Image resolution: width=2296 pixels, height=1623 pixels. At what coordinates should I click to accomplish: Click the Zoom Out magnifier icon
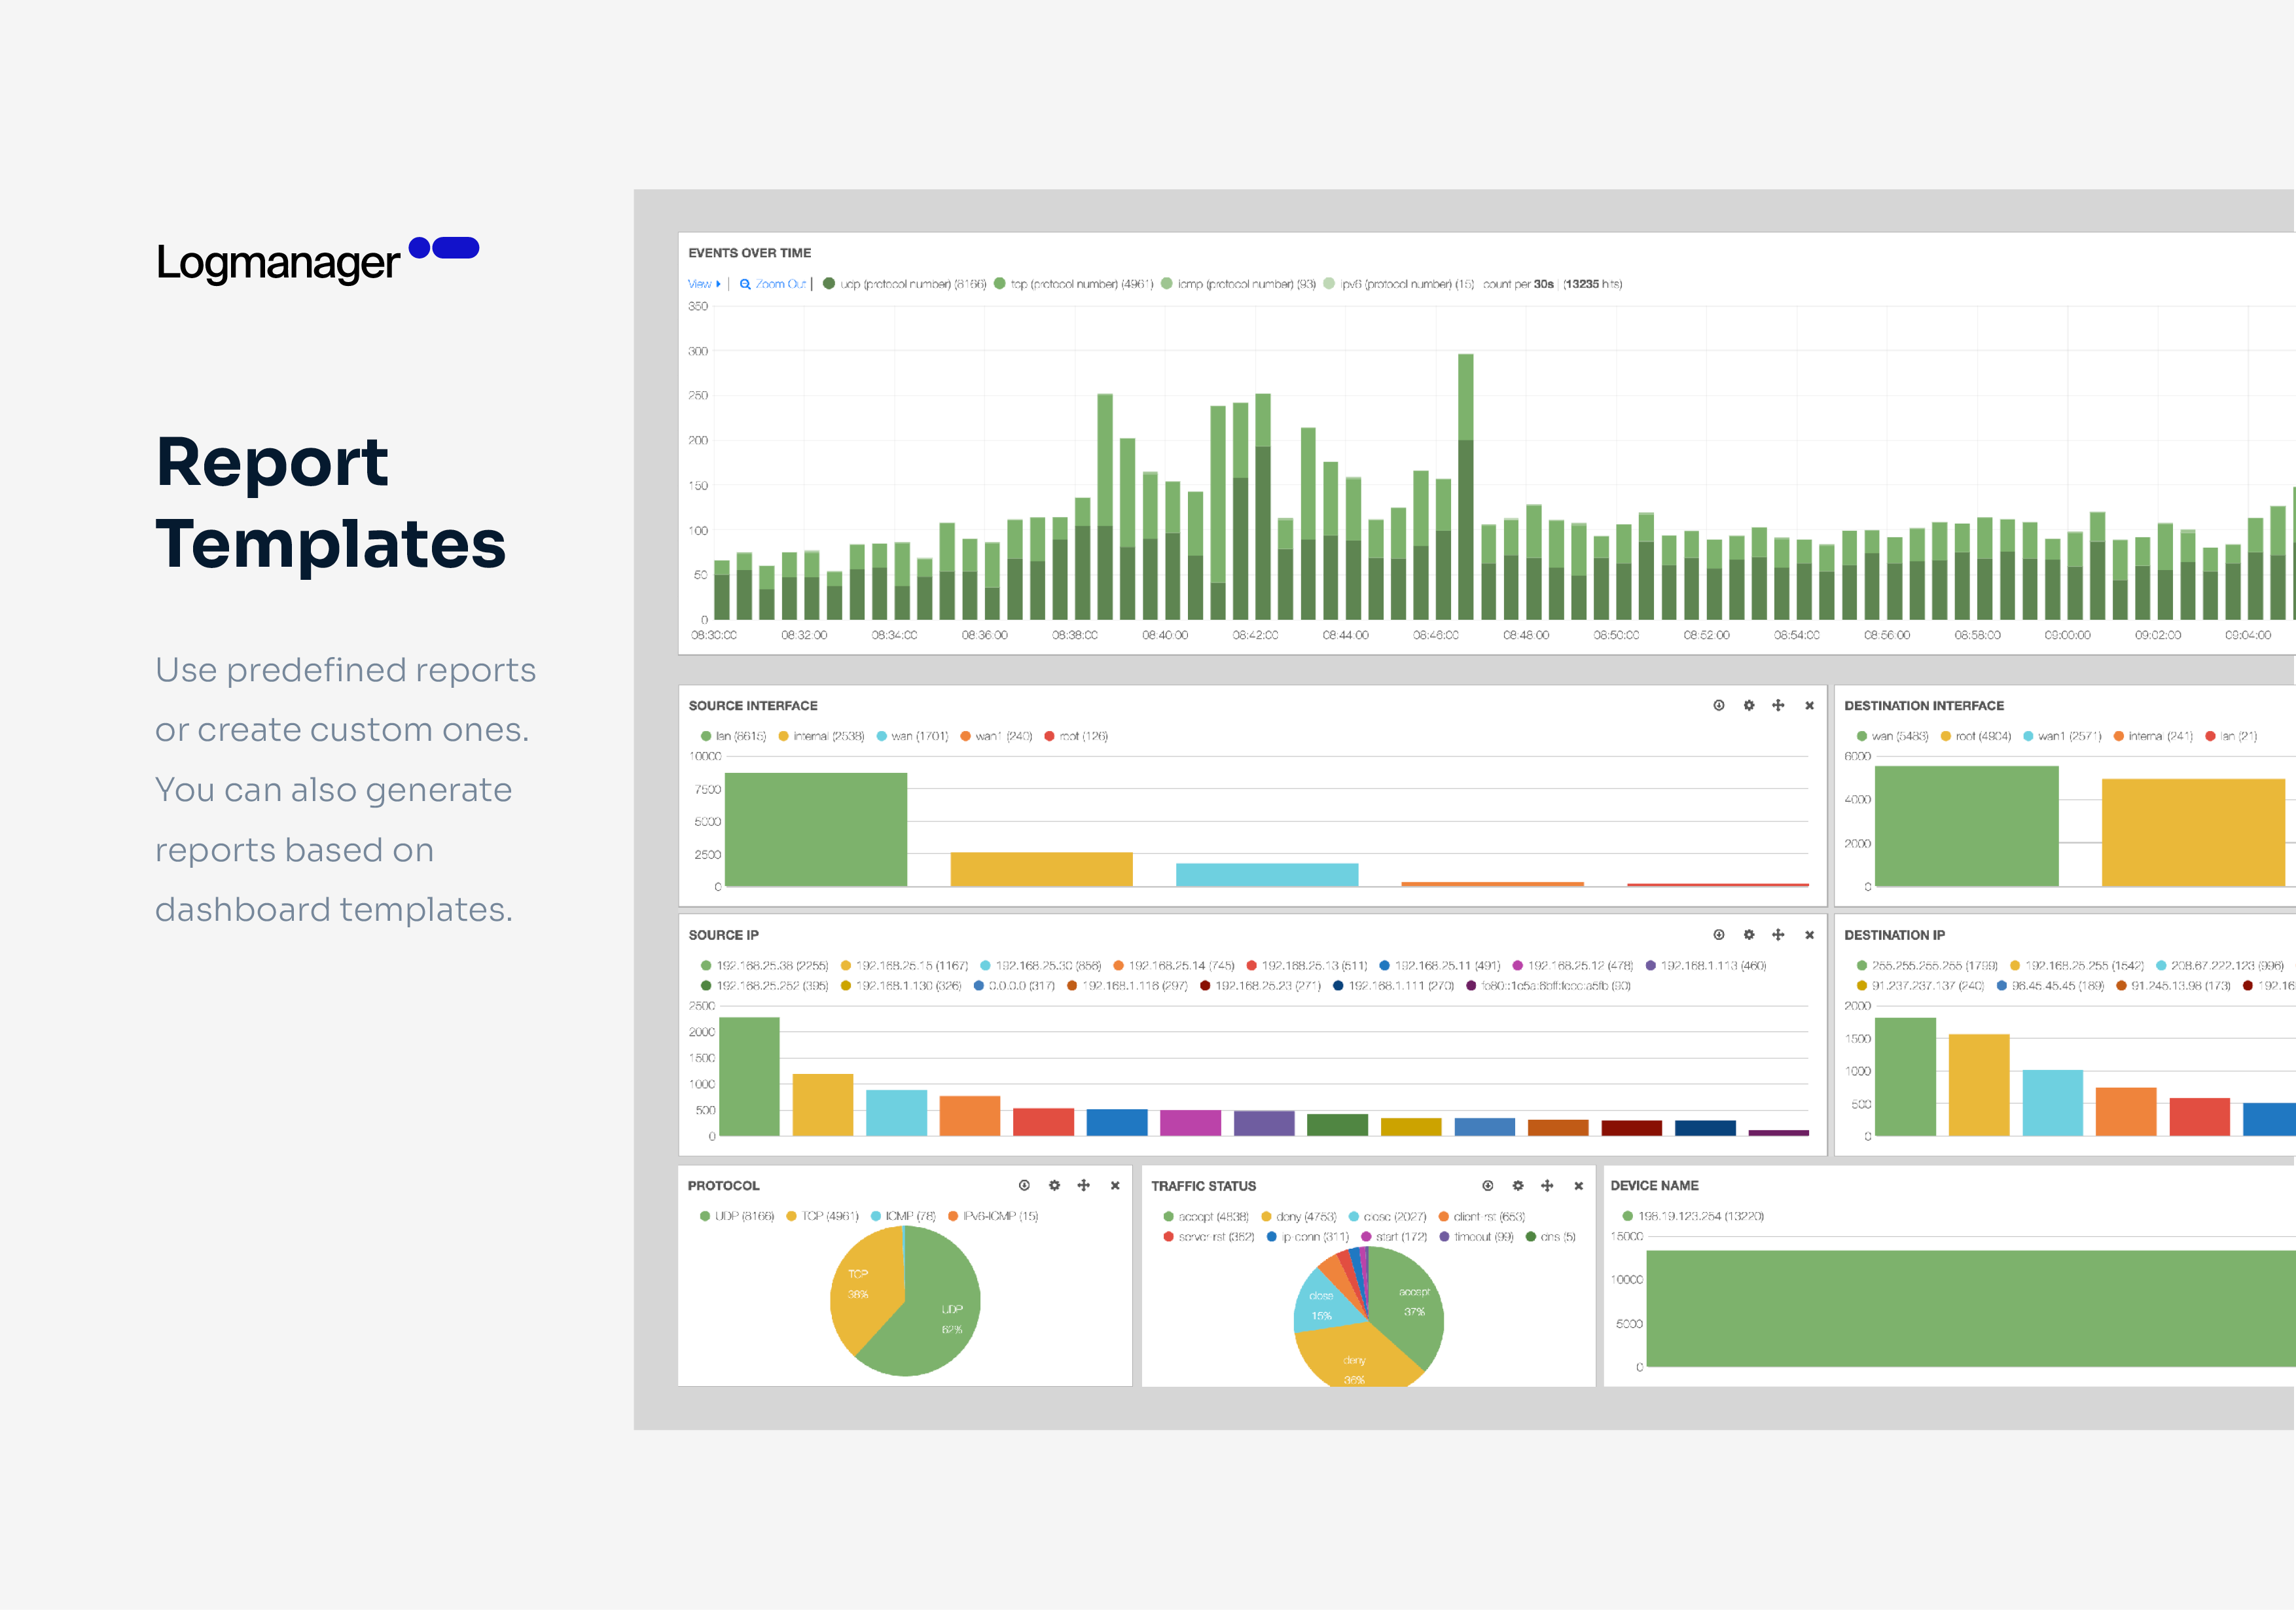pos(745,284)
